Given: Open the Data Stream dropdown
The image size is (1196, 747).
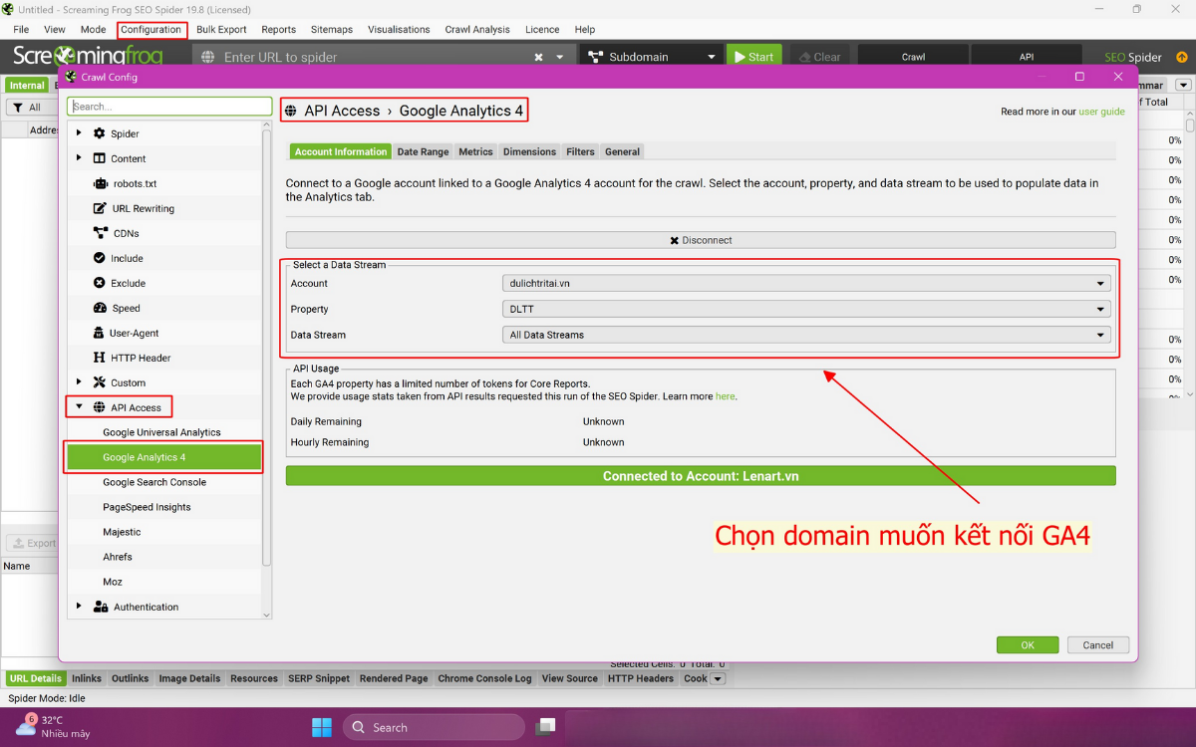Looking at the screenshot, I should pos(807,335).
